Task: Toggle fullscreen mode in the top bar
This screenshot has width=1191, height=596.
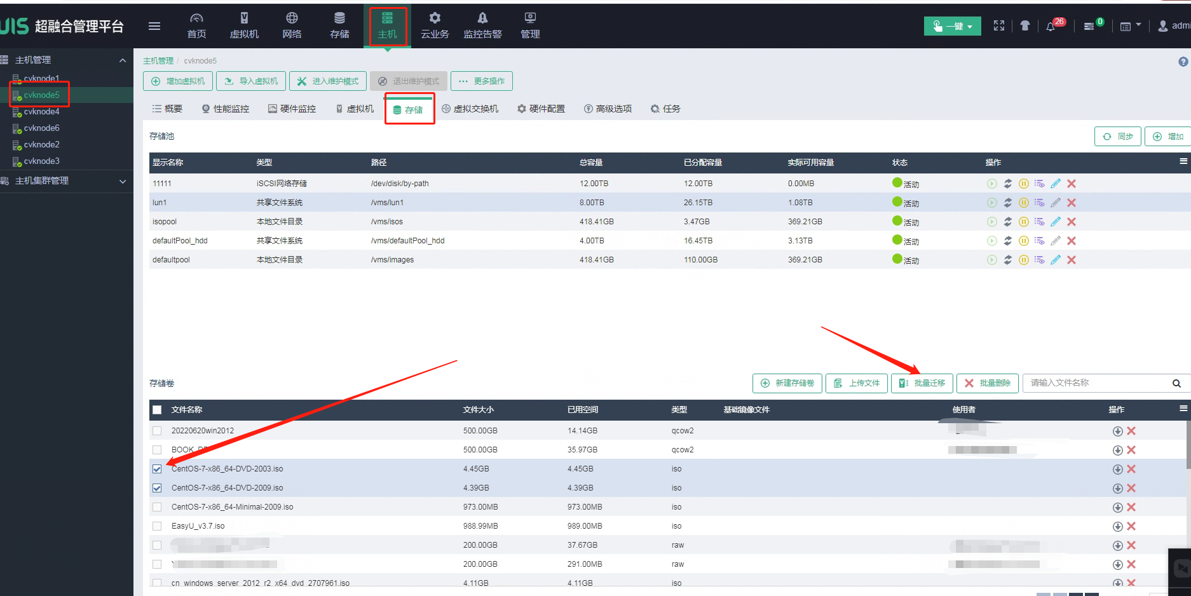Action: coord(999,26)
